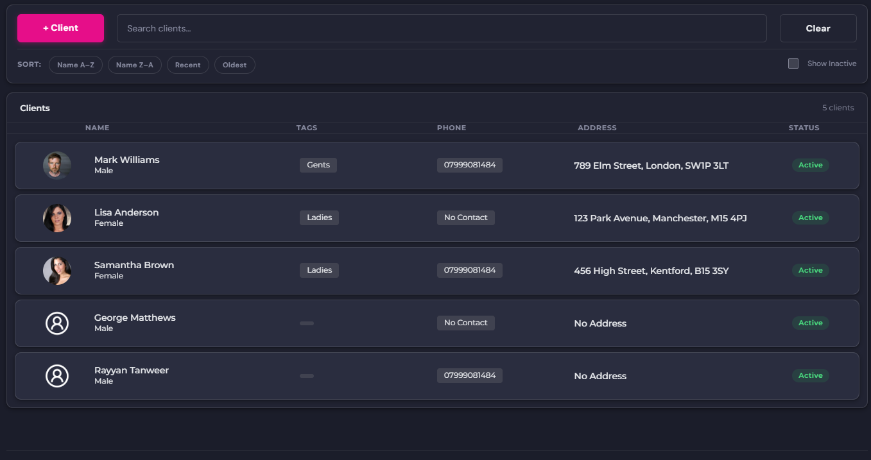871x460 pixels.
Task: Click George Matthews' default avatar icon
Action: pyautogui.click(x=57, y=323)
